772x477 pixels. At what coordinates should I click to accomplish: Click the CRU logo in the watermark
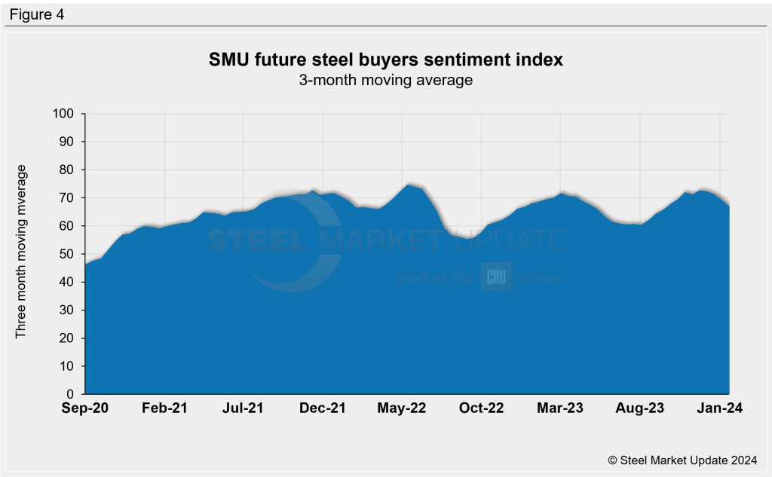(x=496, y=277)
